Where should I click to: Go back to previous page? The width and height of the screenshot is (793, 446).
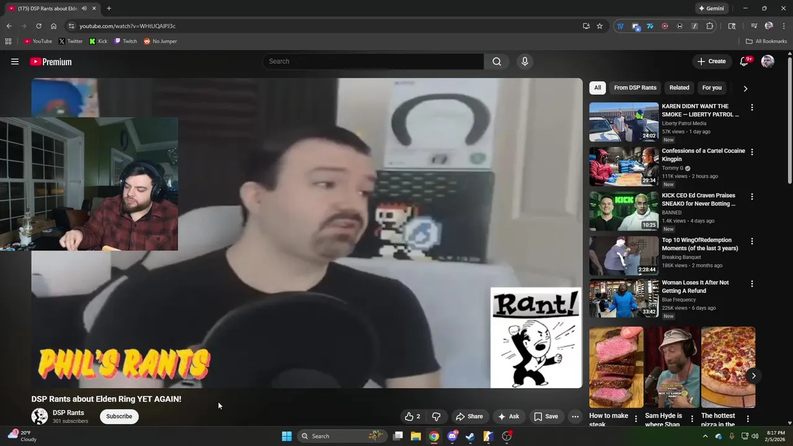[x=9, y=26]
